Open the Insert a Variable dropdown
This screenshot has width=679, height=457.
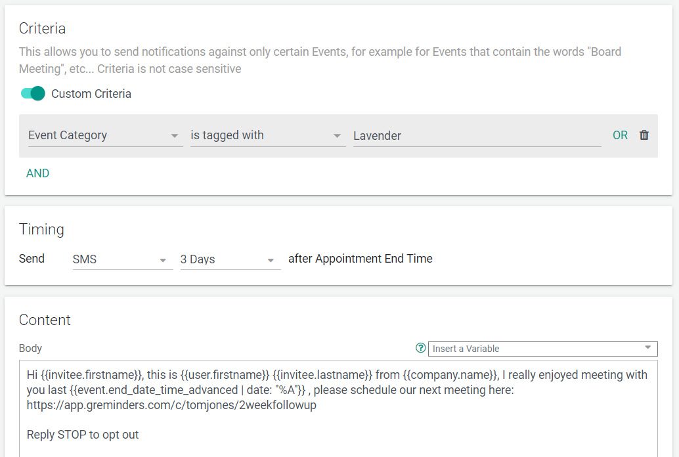(542, 349)
